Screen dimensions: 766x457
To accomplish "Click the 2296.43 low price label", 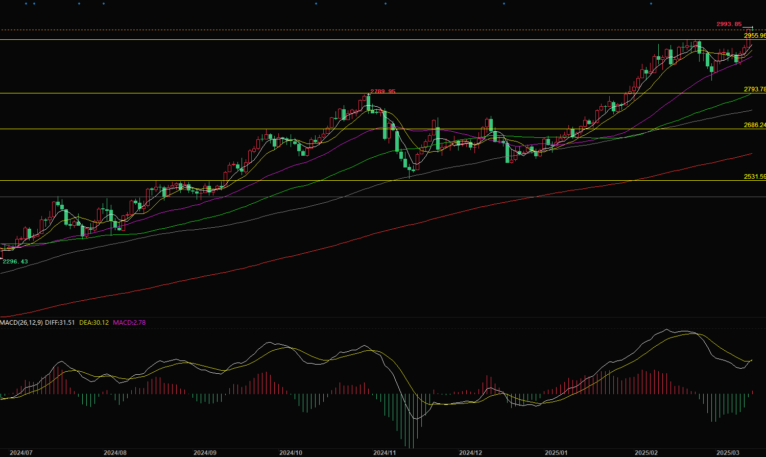I will (16, 261).
